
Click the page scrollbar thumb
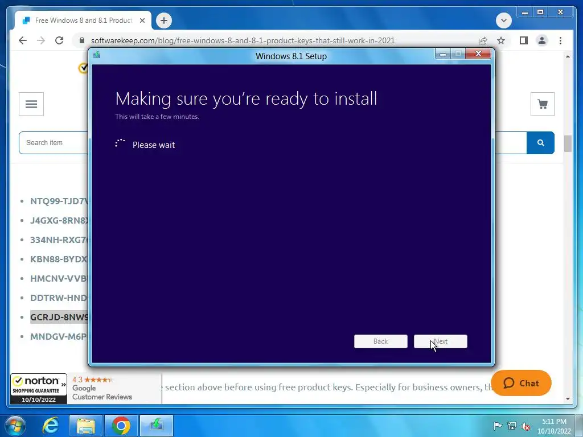[x=568, y=143]
